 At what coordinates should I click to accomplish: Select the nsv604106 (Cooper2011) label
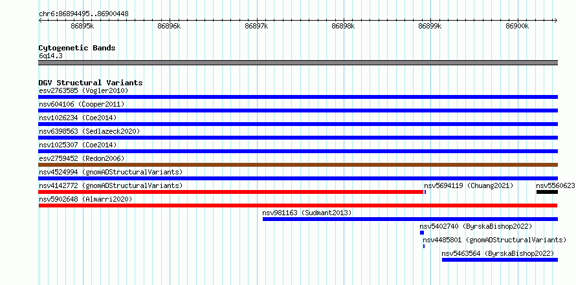click(82, 105)
